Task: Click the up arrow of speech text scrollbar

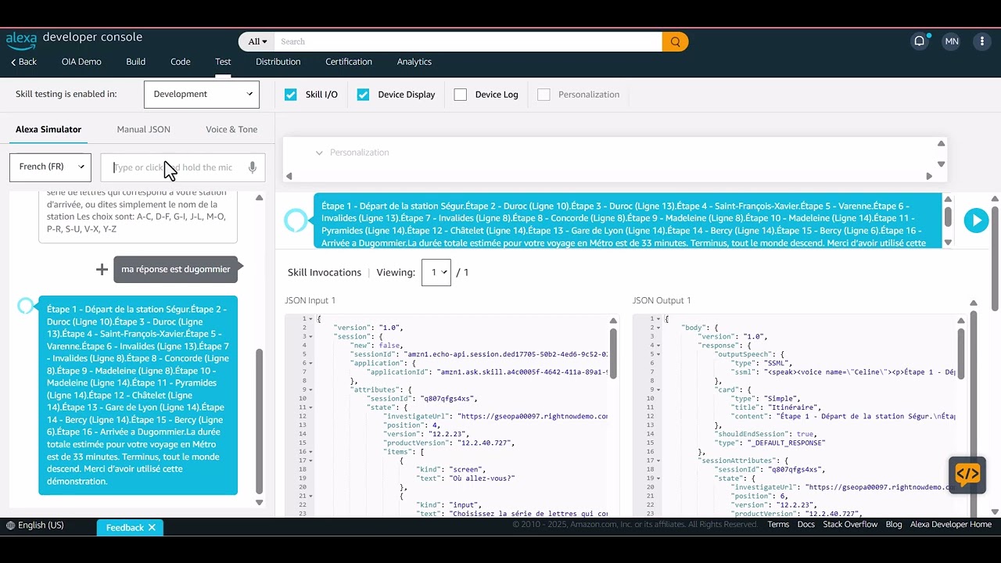Action: tap(948, 199)
